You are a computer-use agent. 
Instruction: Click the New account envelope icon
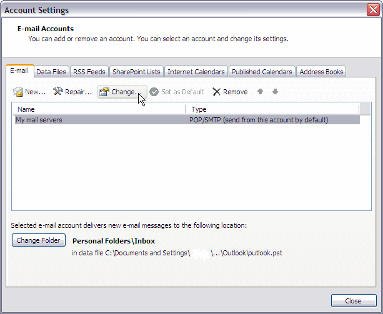[x=18, y=92]
